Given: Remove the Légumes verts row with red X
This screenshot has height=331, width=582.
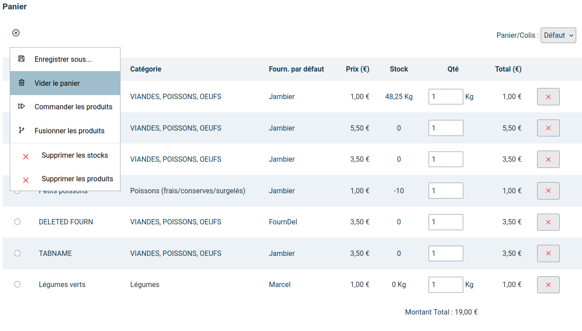Looking at the screenshot, I should click(548, 285).
